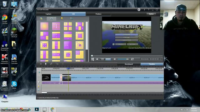Choose the horizontal blinds stripes transition
The height and width of the screenshot is (112, 200).
click(56, 26)
